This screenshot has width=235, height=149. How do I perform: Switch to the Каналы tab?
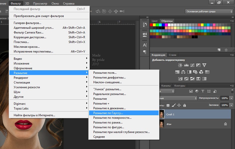166,86
